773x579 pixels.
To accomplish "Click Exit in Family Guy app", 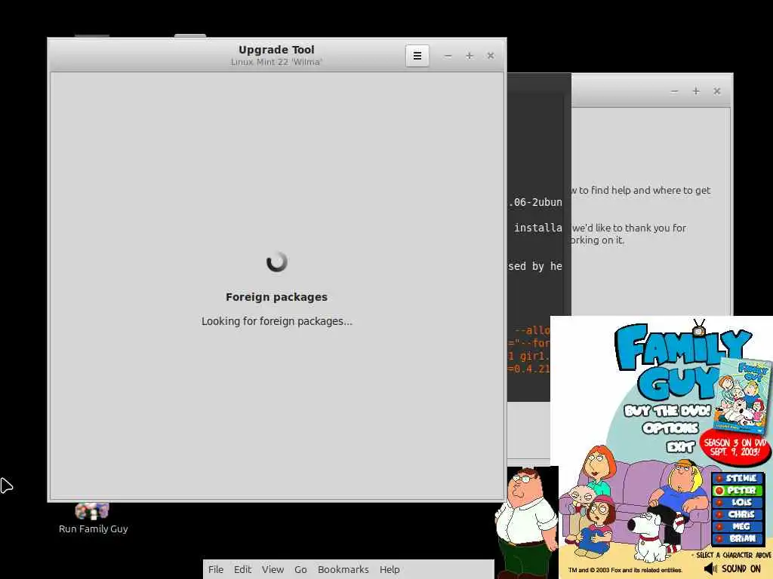I will [681, 446].
